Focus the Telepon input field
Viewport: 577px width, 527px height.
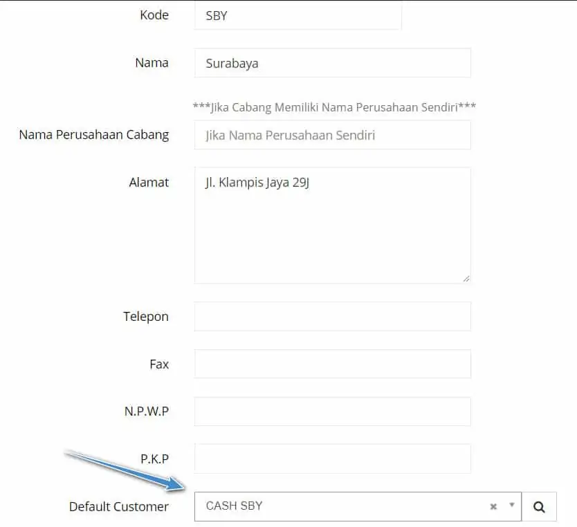click(x=332, y=316)
